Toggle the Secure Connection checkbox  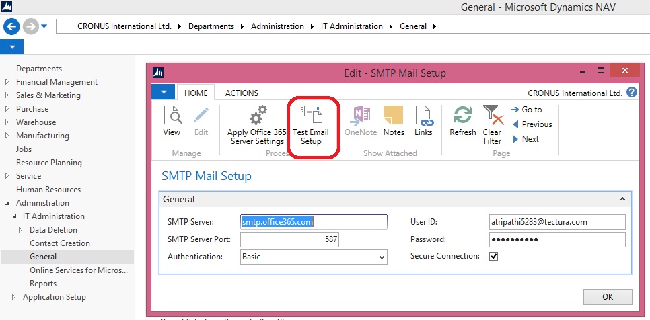click(494, 256)
